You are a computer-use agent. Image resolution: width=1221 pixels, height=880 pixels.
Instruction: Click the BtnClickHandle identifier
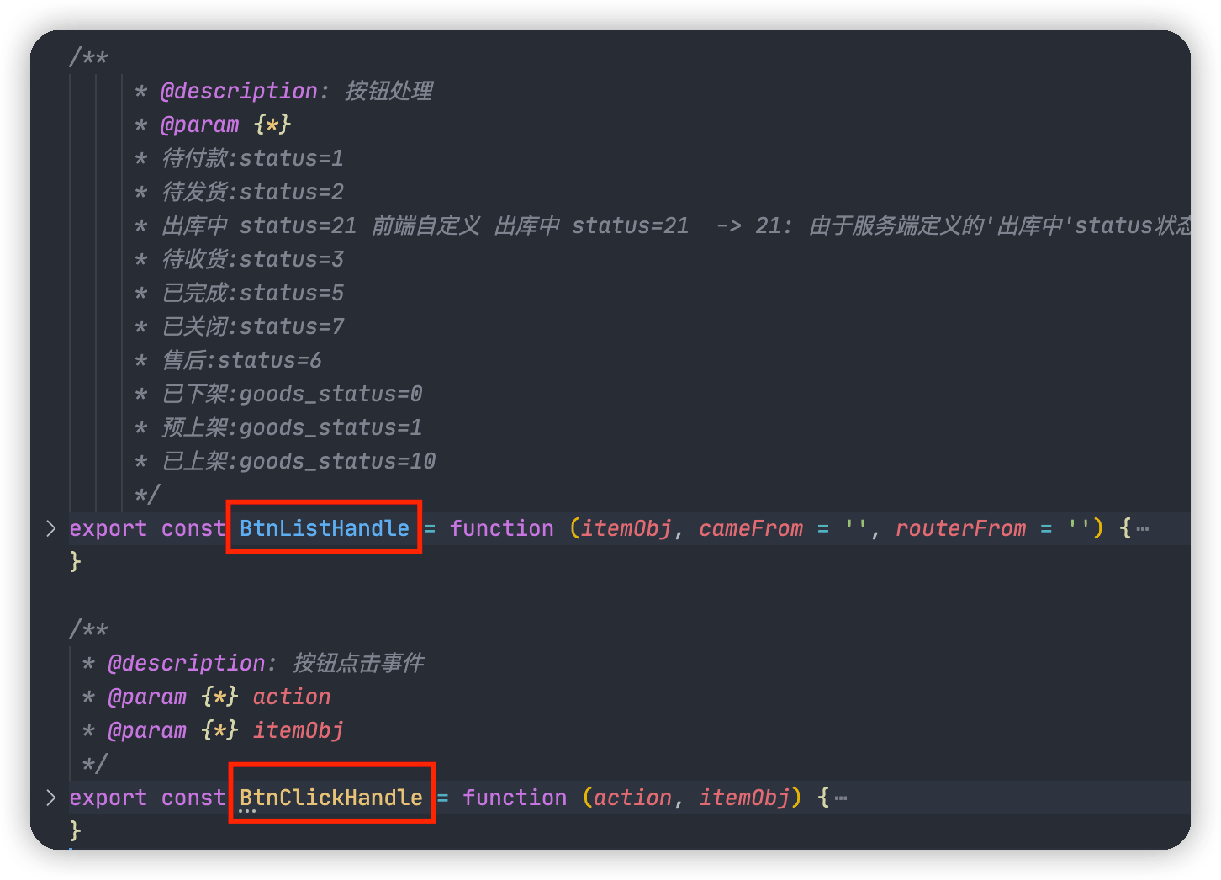331,798
